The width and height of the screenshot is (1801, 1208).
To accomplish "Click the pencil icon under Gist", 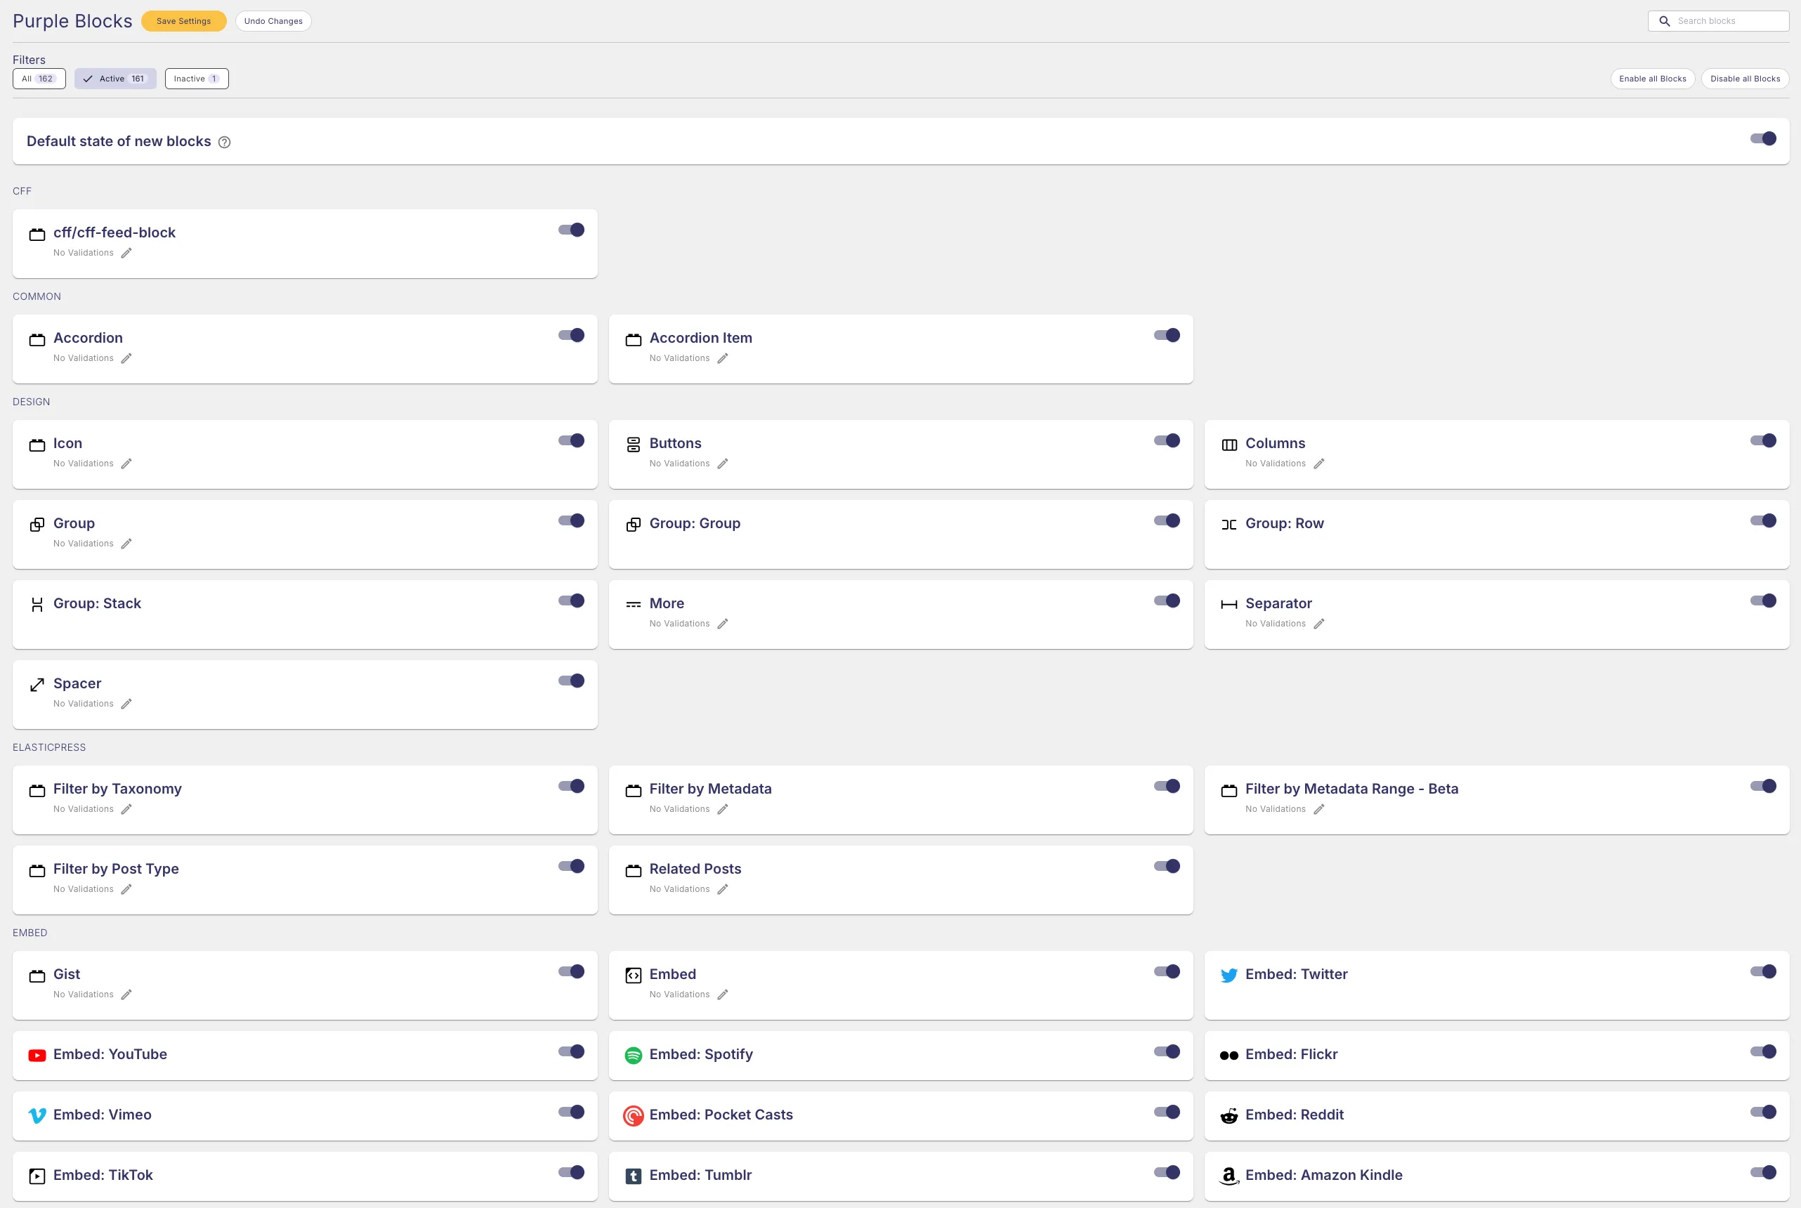I will [x=126, y=995].
